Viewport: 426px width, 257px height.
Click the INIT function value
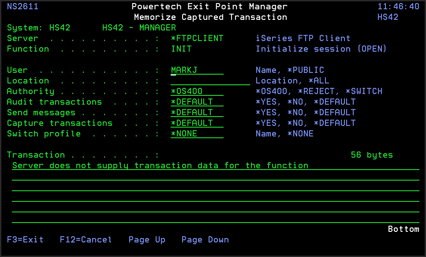point(181,49)
